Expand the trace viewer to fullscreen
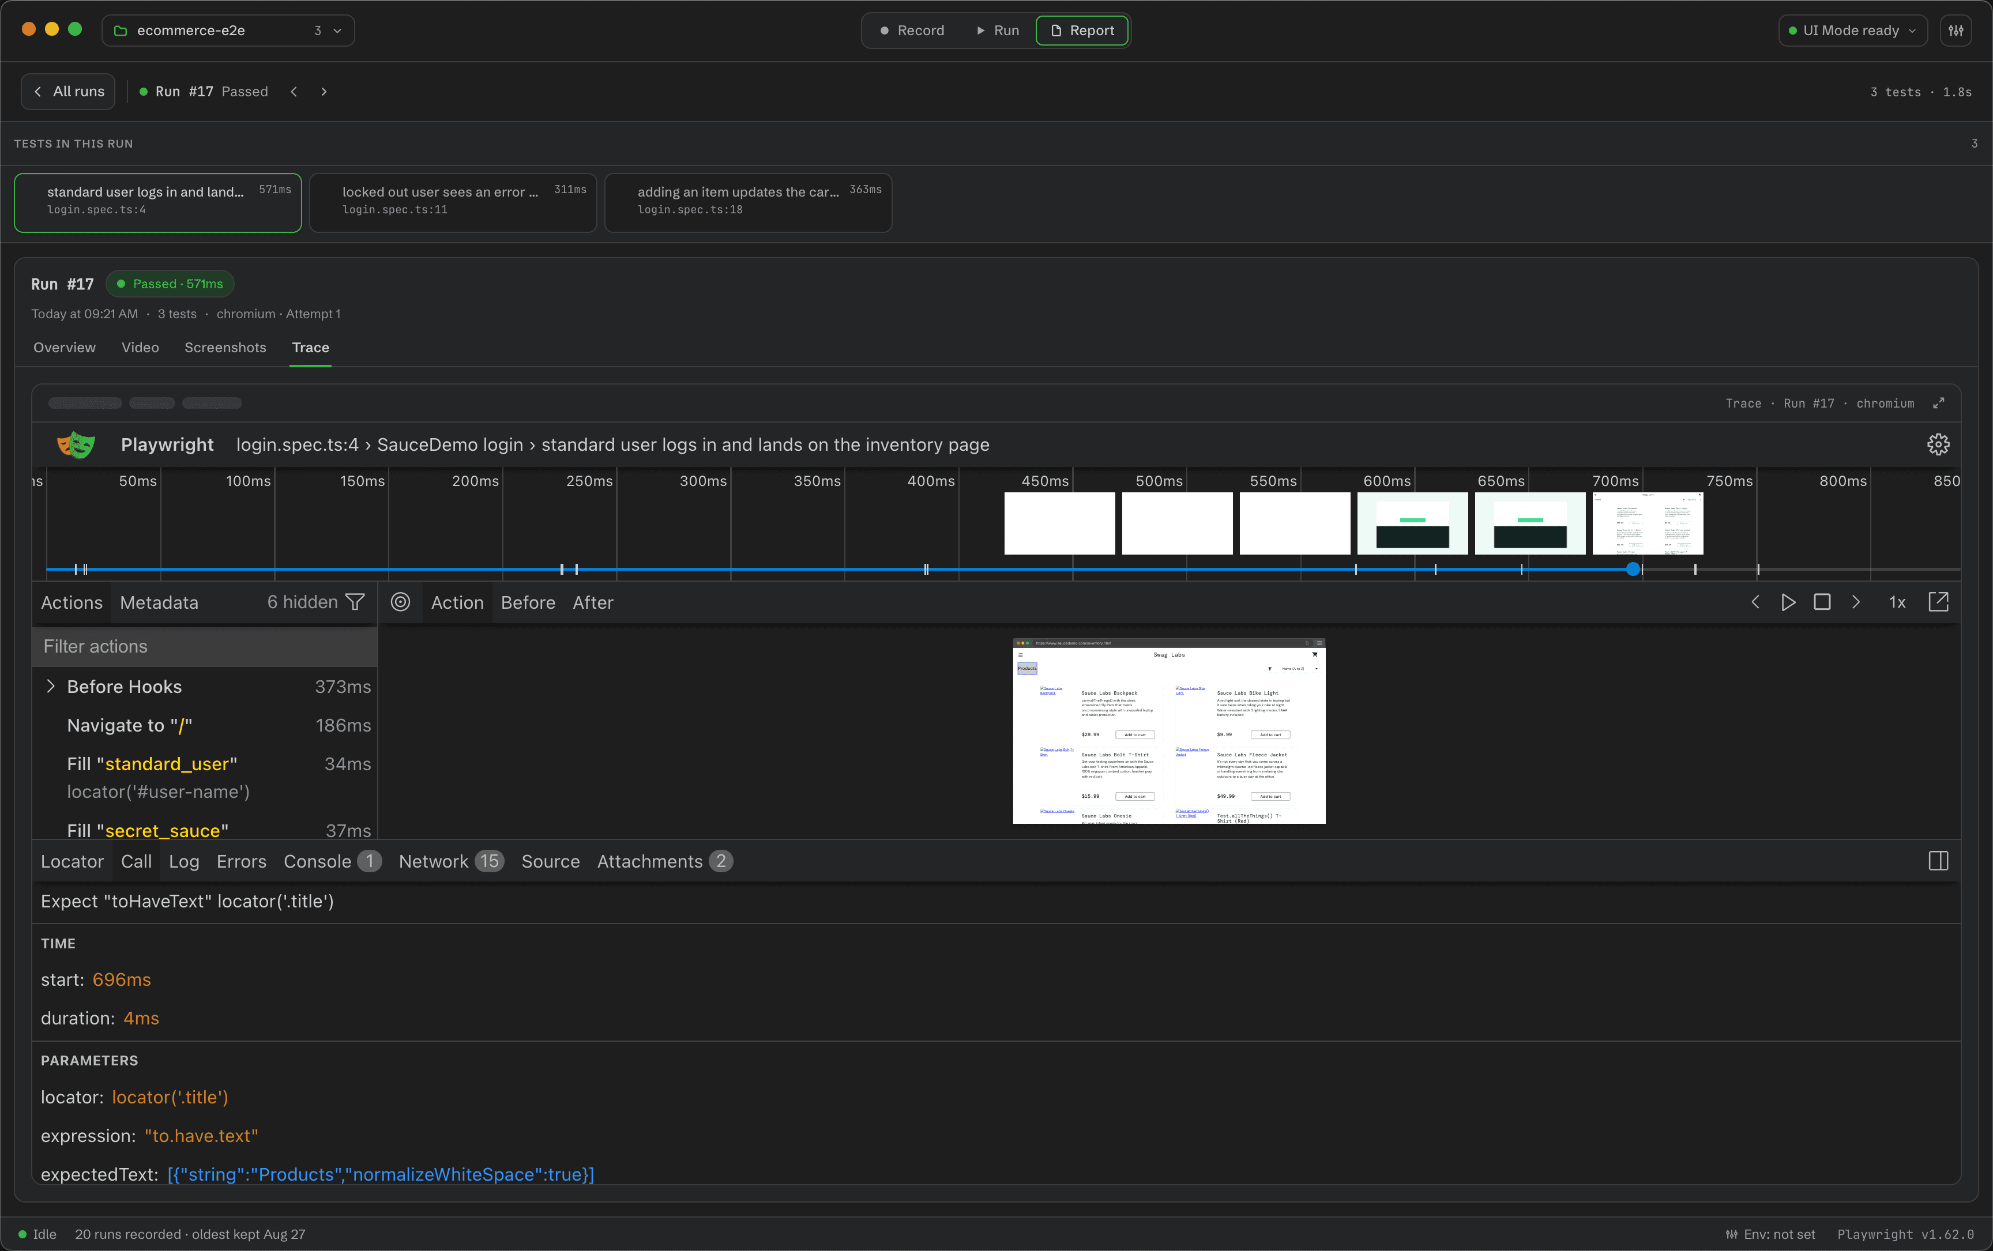The height and width of the screenshot is (1251, 1993). tap(1938, 403)
